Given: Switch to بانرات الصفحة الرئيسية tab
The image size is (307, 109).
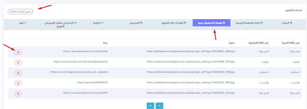Looking at the screenshot, I should tap(249, 23).
